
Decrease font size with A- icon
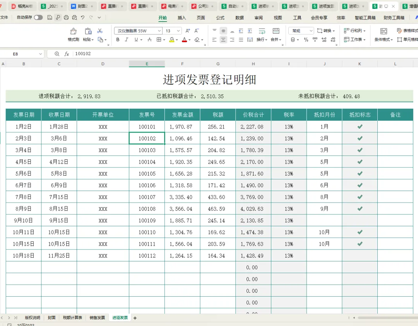coord(197,31)
